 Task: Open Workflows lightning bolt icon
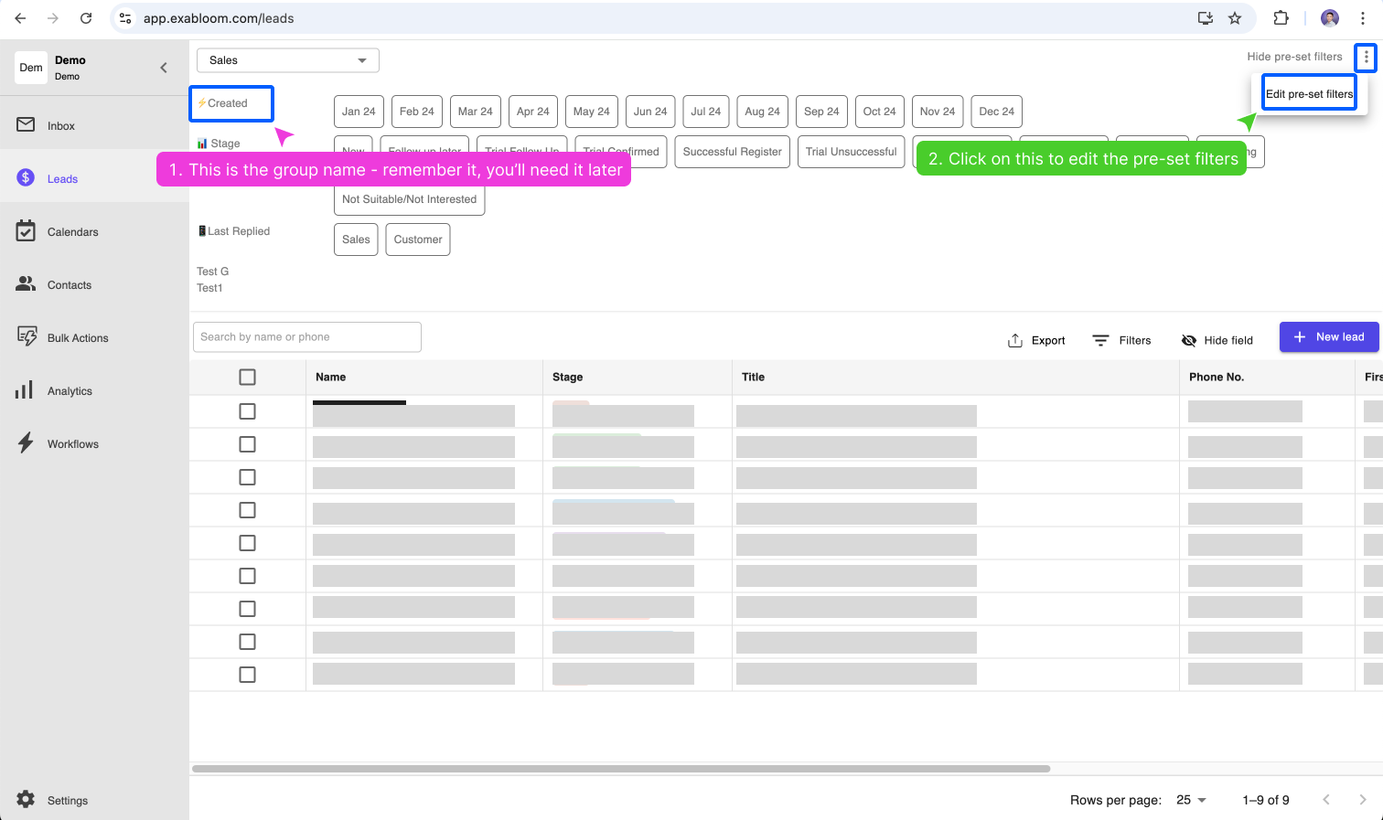coord(26,443)
